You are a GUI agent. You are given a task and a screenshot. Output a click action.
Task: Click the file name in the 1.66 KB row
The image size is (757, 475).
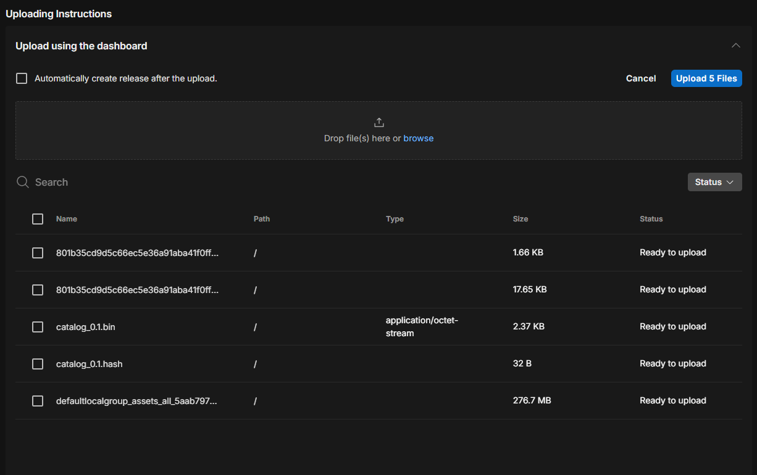tap(137, 253)
